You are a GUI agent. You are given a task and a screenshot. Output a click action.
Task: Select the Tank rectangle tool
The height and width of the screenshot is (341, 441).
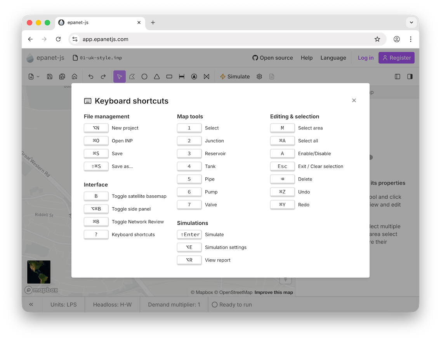point(169,77)
